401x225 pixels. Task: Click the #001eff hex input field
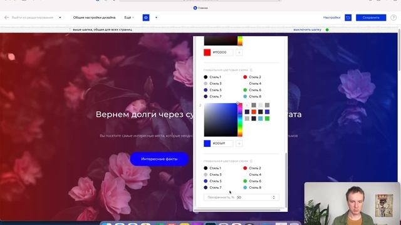(222, 144)
